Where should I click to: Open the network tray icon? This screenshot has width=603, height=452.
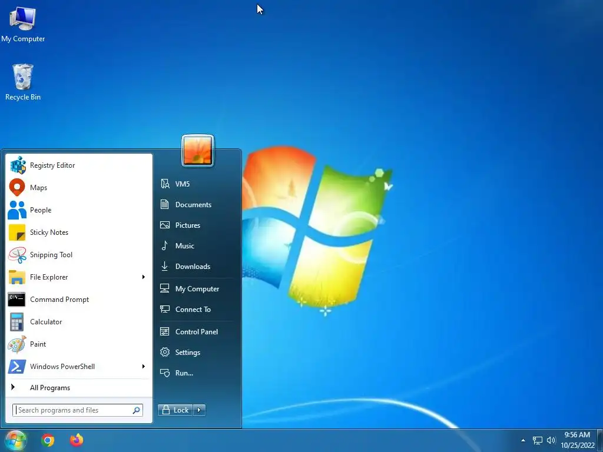(537, 440)
